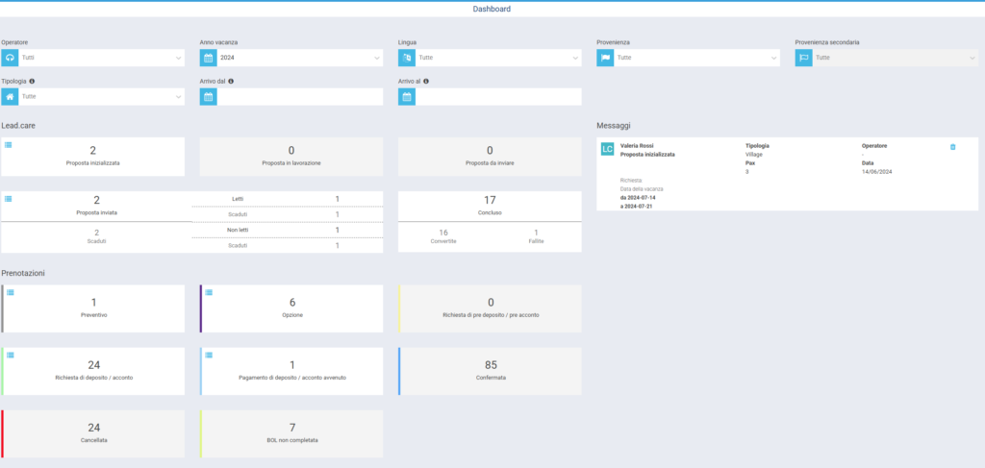Open the Cancellata bookings card
The height and width of the screenshot is (468, 985).
(x=94, y=433)
